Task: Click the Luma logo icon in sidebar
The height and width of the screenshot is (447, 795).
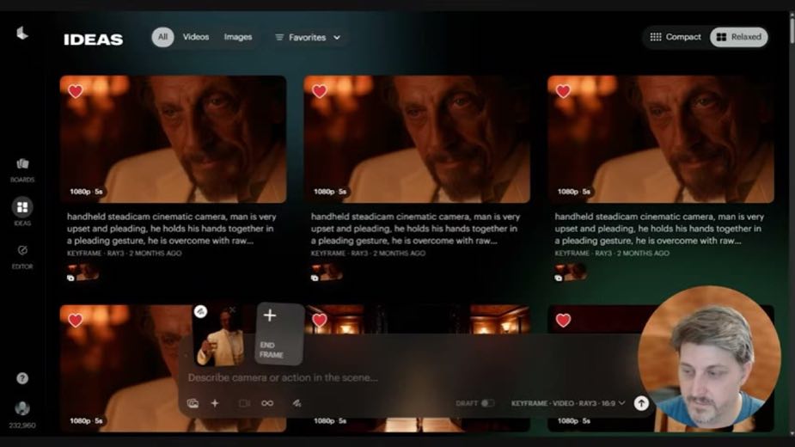Action: click(22, 34)
